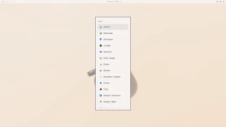This screenshot has width=226, height=127.
Task: Click the menu icon in the top-left bar
Action: 2,1
